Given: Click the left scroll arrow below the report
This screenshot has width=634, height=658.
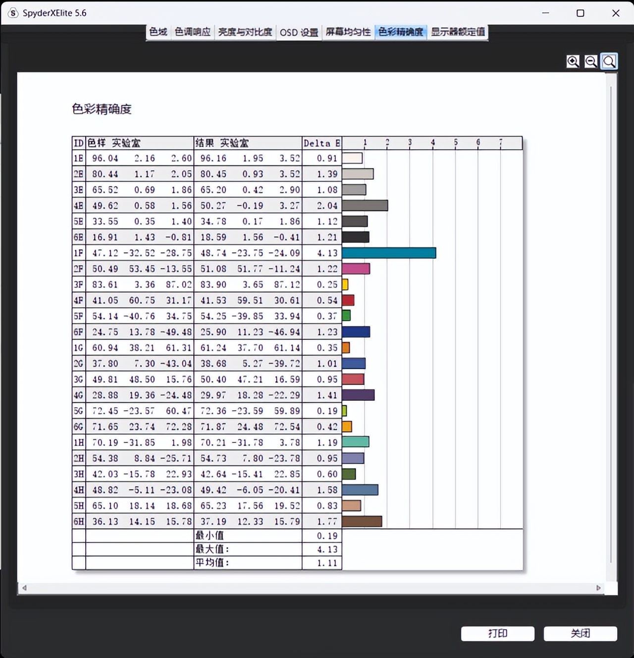Looking at the screenshot, I should click(24, 588).
